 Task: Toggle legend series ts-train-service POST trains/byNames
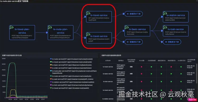point(71,85)
